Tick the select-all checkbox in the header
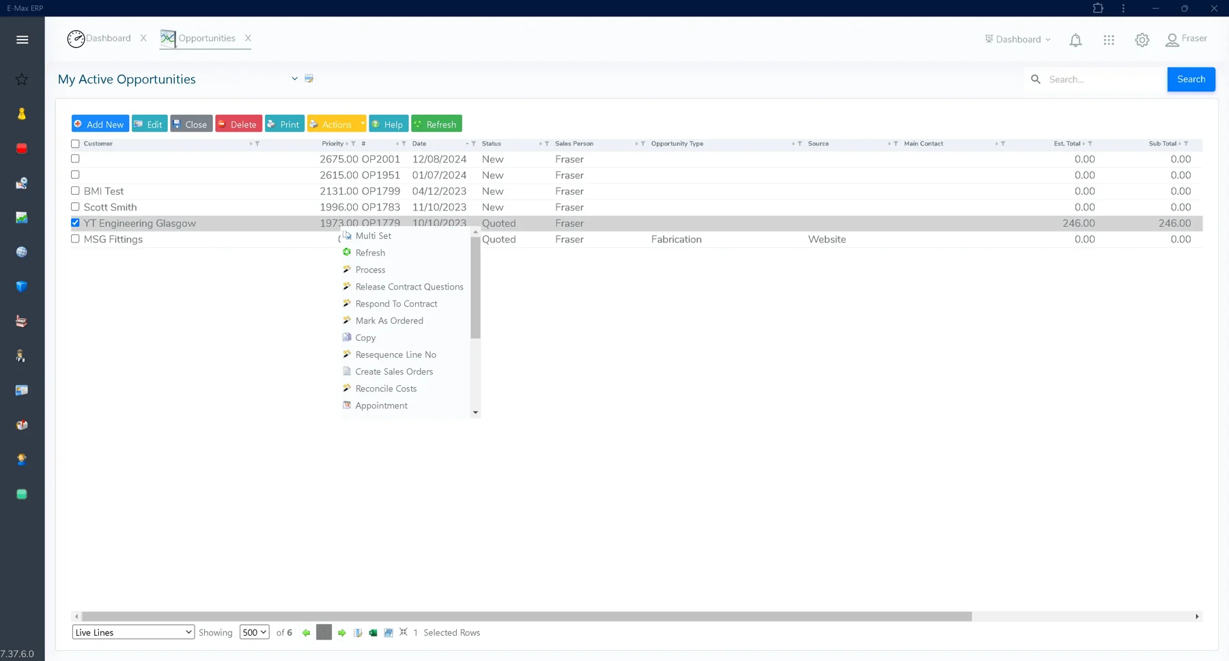Screen dimensions: 1229x661 click(x=75, y=144)
